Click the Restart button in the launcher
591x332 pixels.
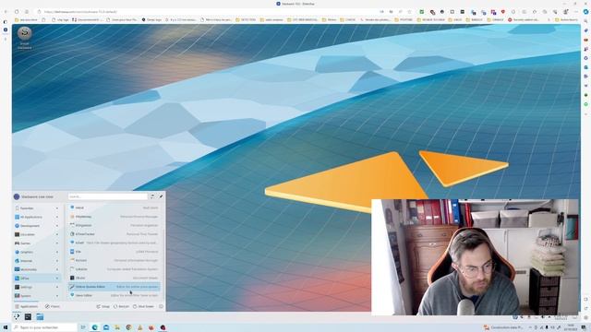click(121, 306)
